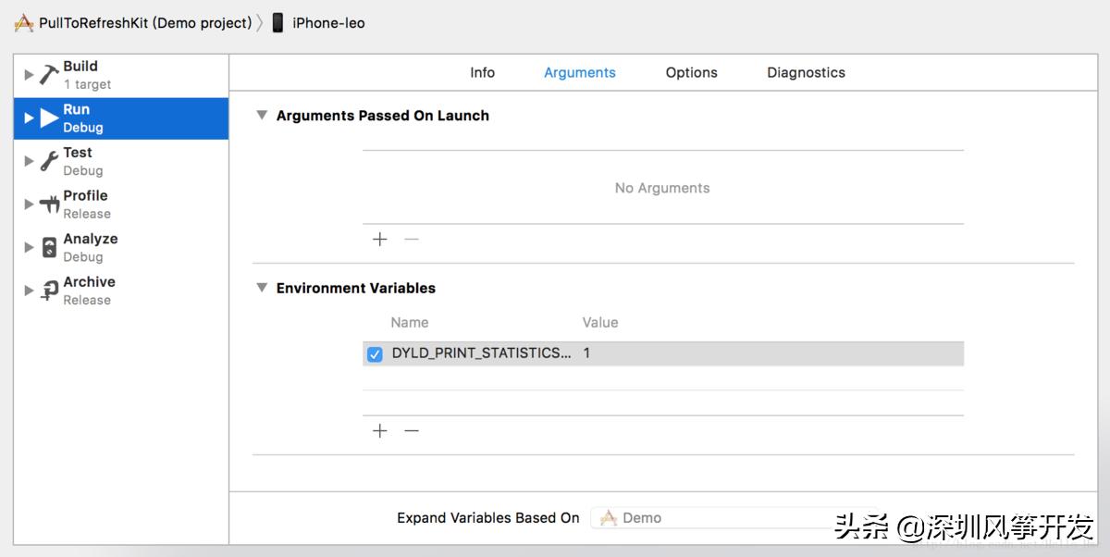1110x557 pixels.
Task: Switch to the Info tab
Action: (482, 72)
